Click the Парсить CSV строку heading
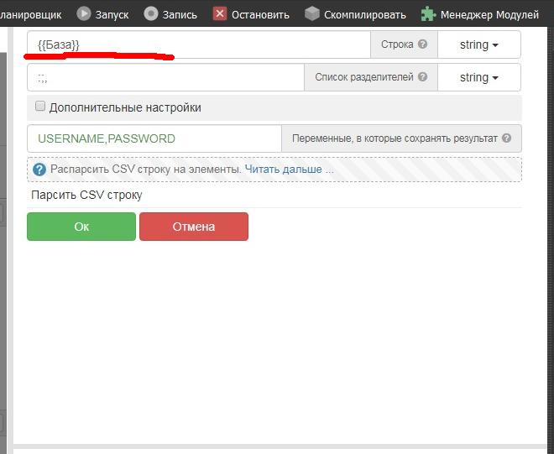The height and width of the screenshot is (454, 554). [86, 195]
